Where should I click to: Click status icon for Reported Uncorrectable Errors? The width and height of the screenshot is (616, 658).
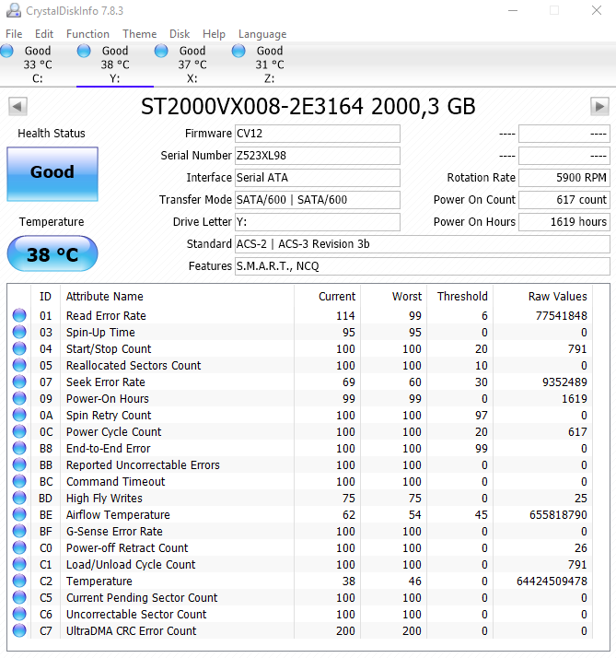pyautogui.click(x=19, y=464)
